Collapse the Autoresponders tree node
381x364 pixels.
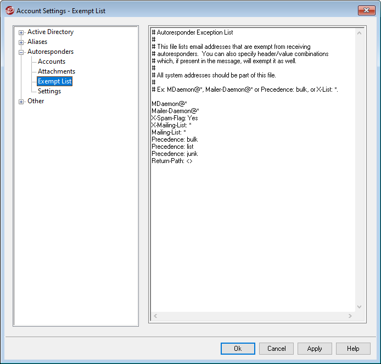click(x=21, y=52)
